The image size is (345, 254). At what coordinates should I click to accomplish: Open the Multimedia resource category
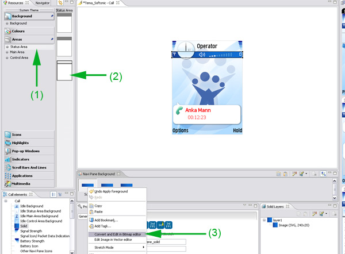pyautogui.click(x=24, y=183)
